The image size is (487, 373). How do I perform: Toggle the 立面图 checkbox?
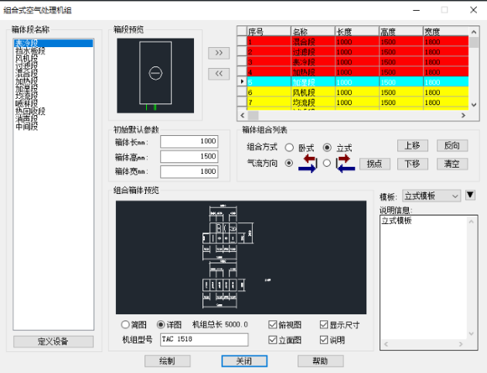tap(273, 340)
